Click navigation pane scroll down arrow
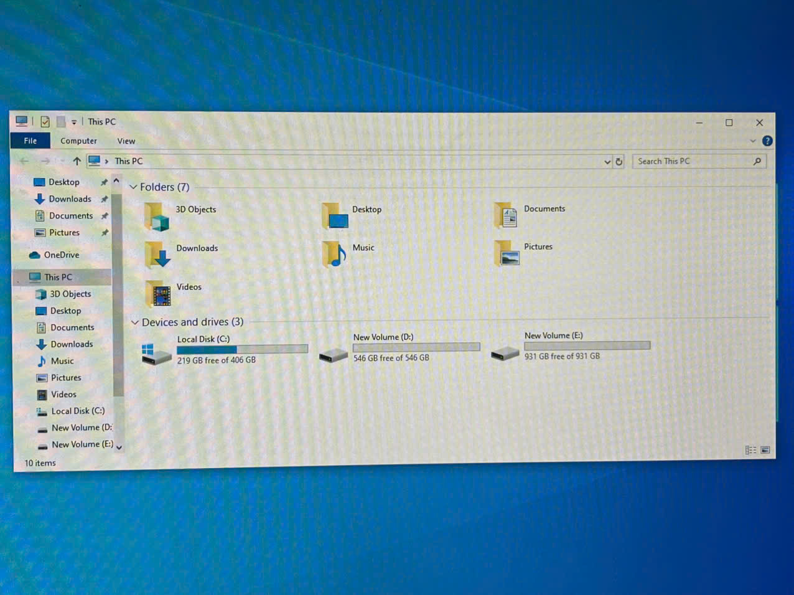This screenshot has width=794, height=595. coord(118,447)
